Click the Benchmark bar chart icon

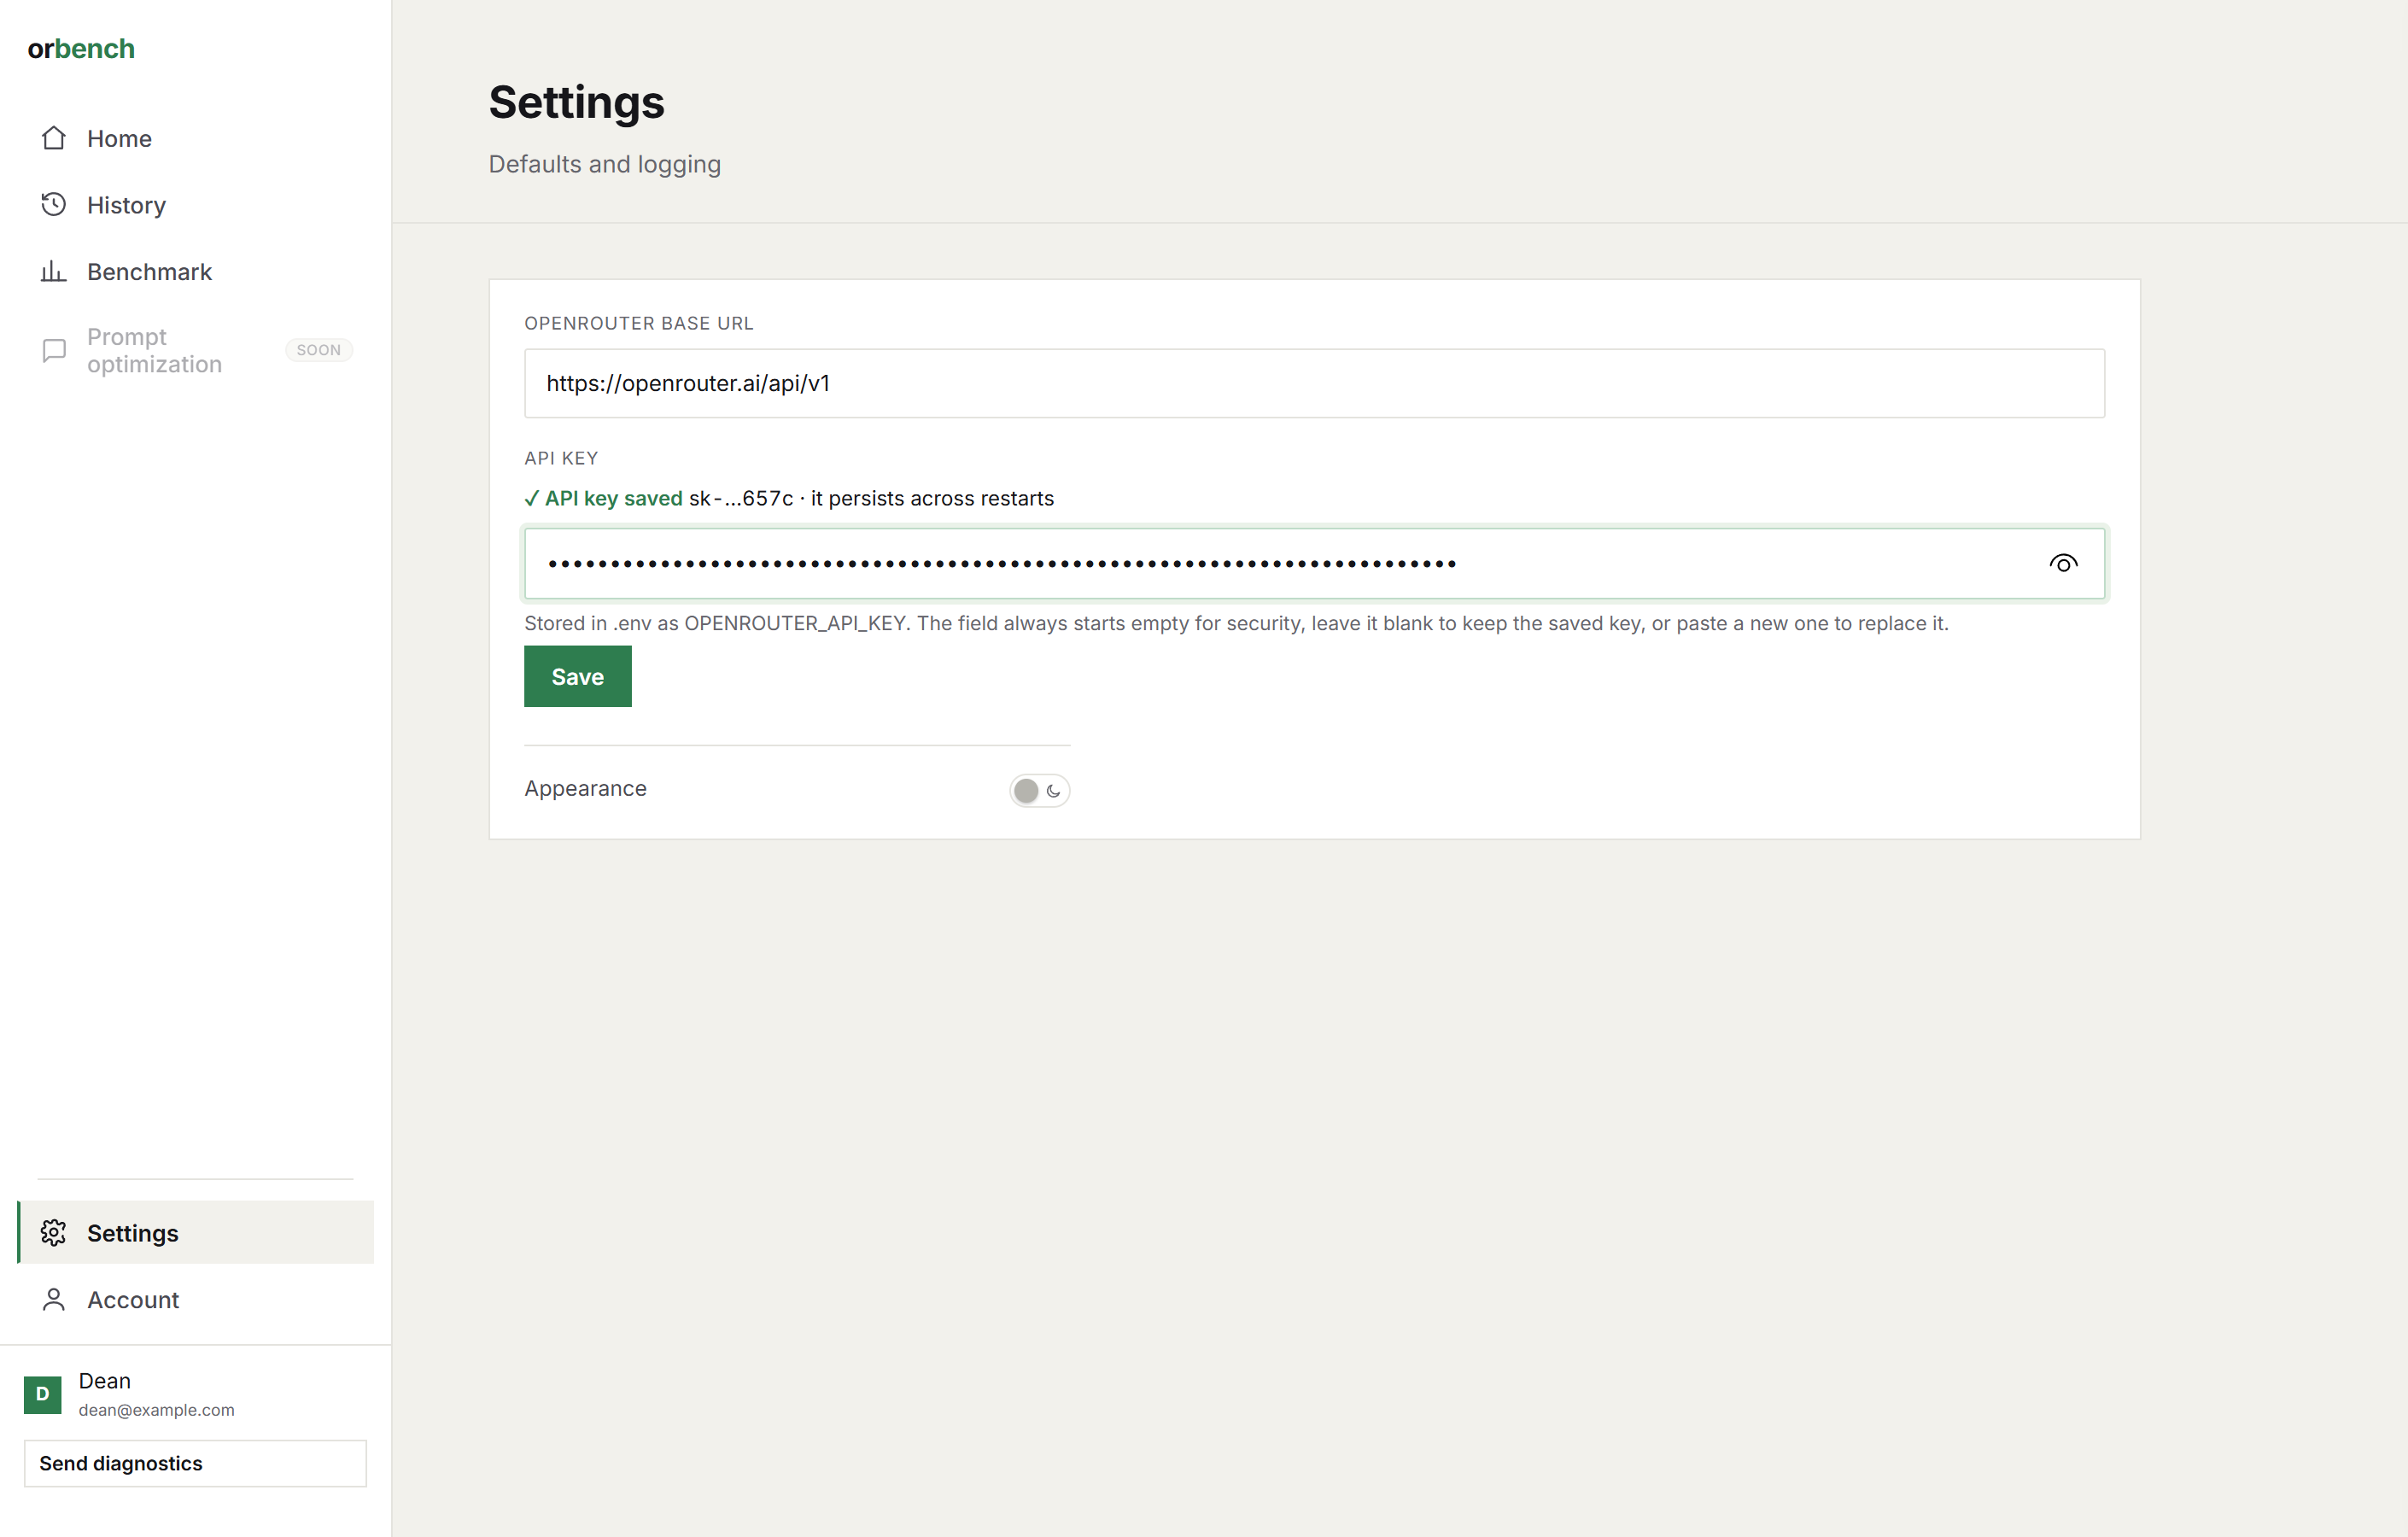(54, 271)
